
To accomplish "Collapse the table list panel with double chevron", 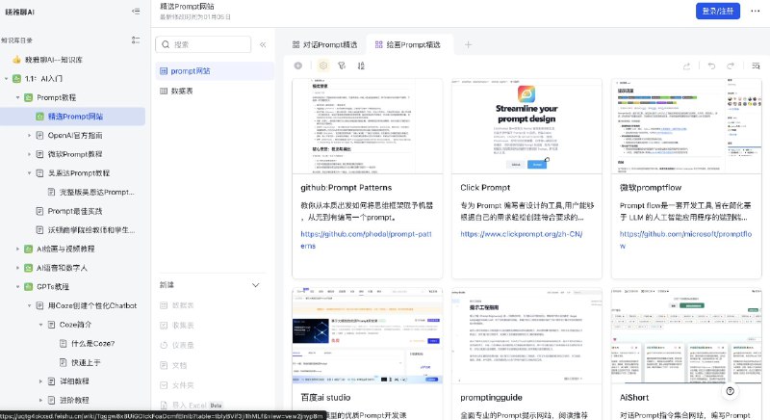I will [x=263, y=44].
